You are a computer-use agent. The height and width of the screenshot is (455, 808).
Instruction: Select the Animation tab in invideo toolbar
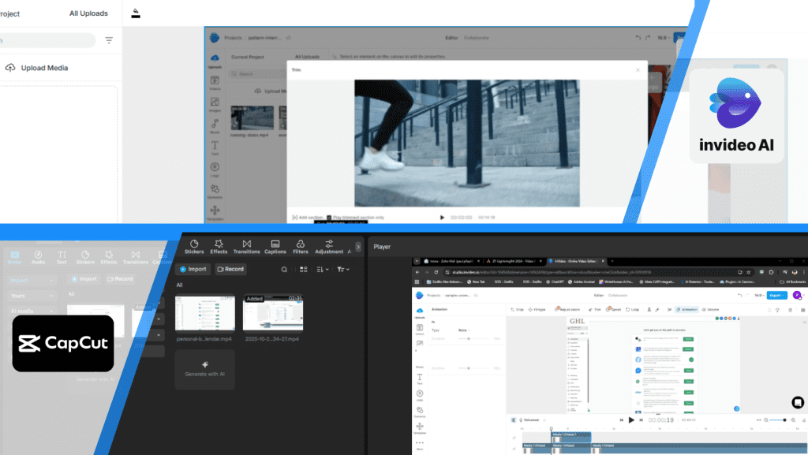click(686, 309)
